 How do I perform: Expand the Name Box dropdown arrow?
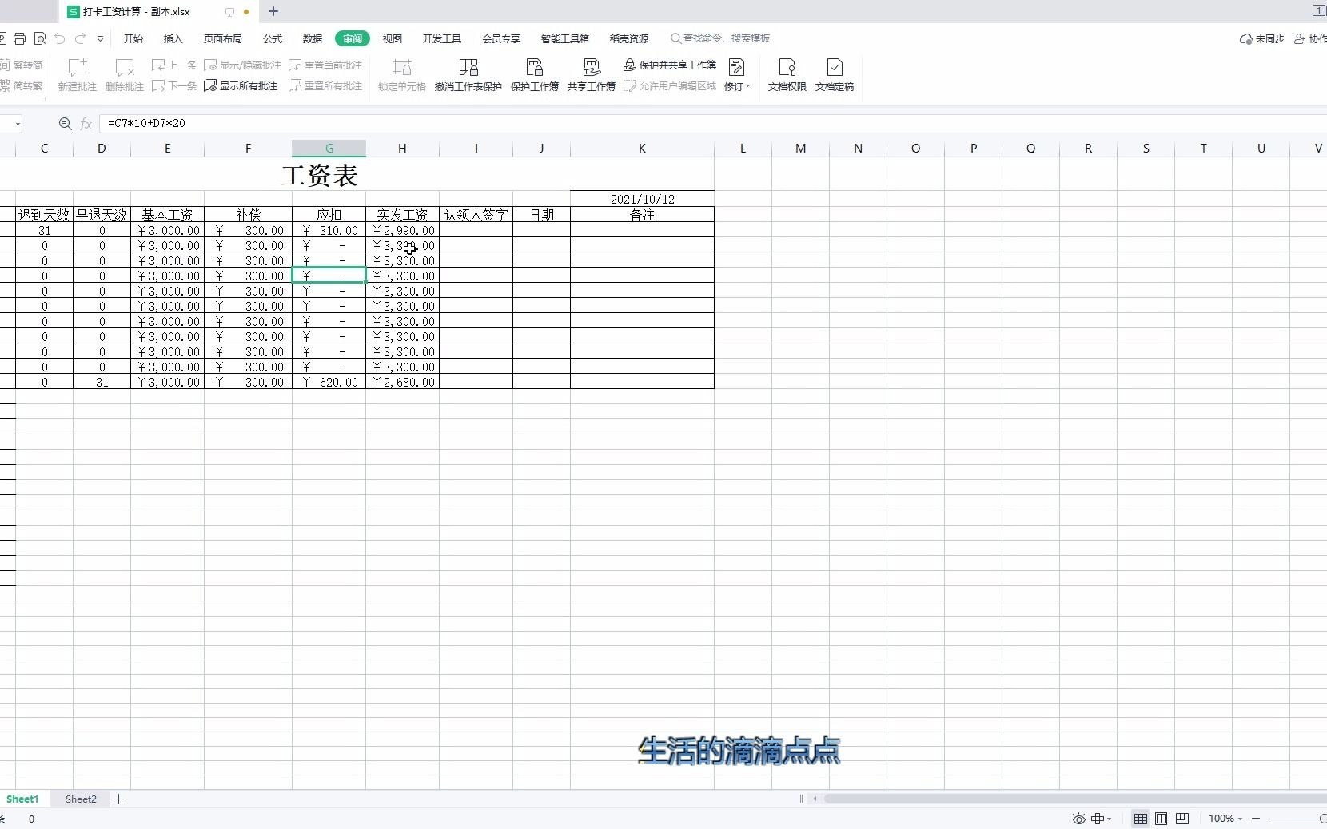click(x=18, y=124)
